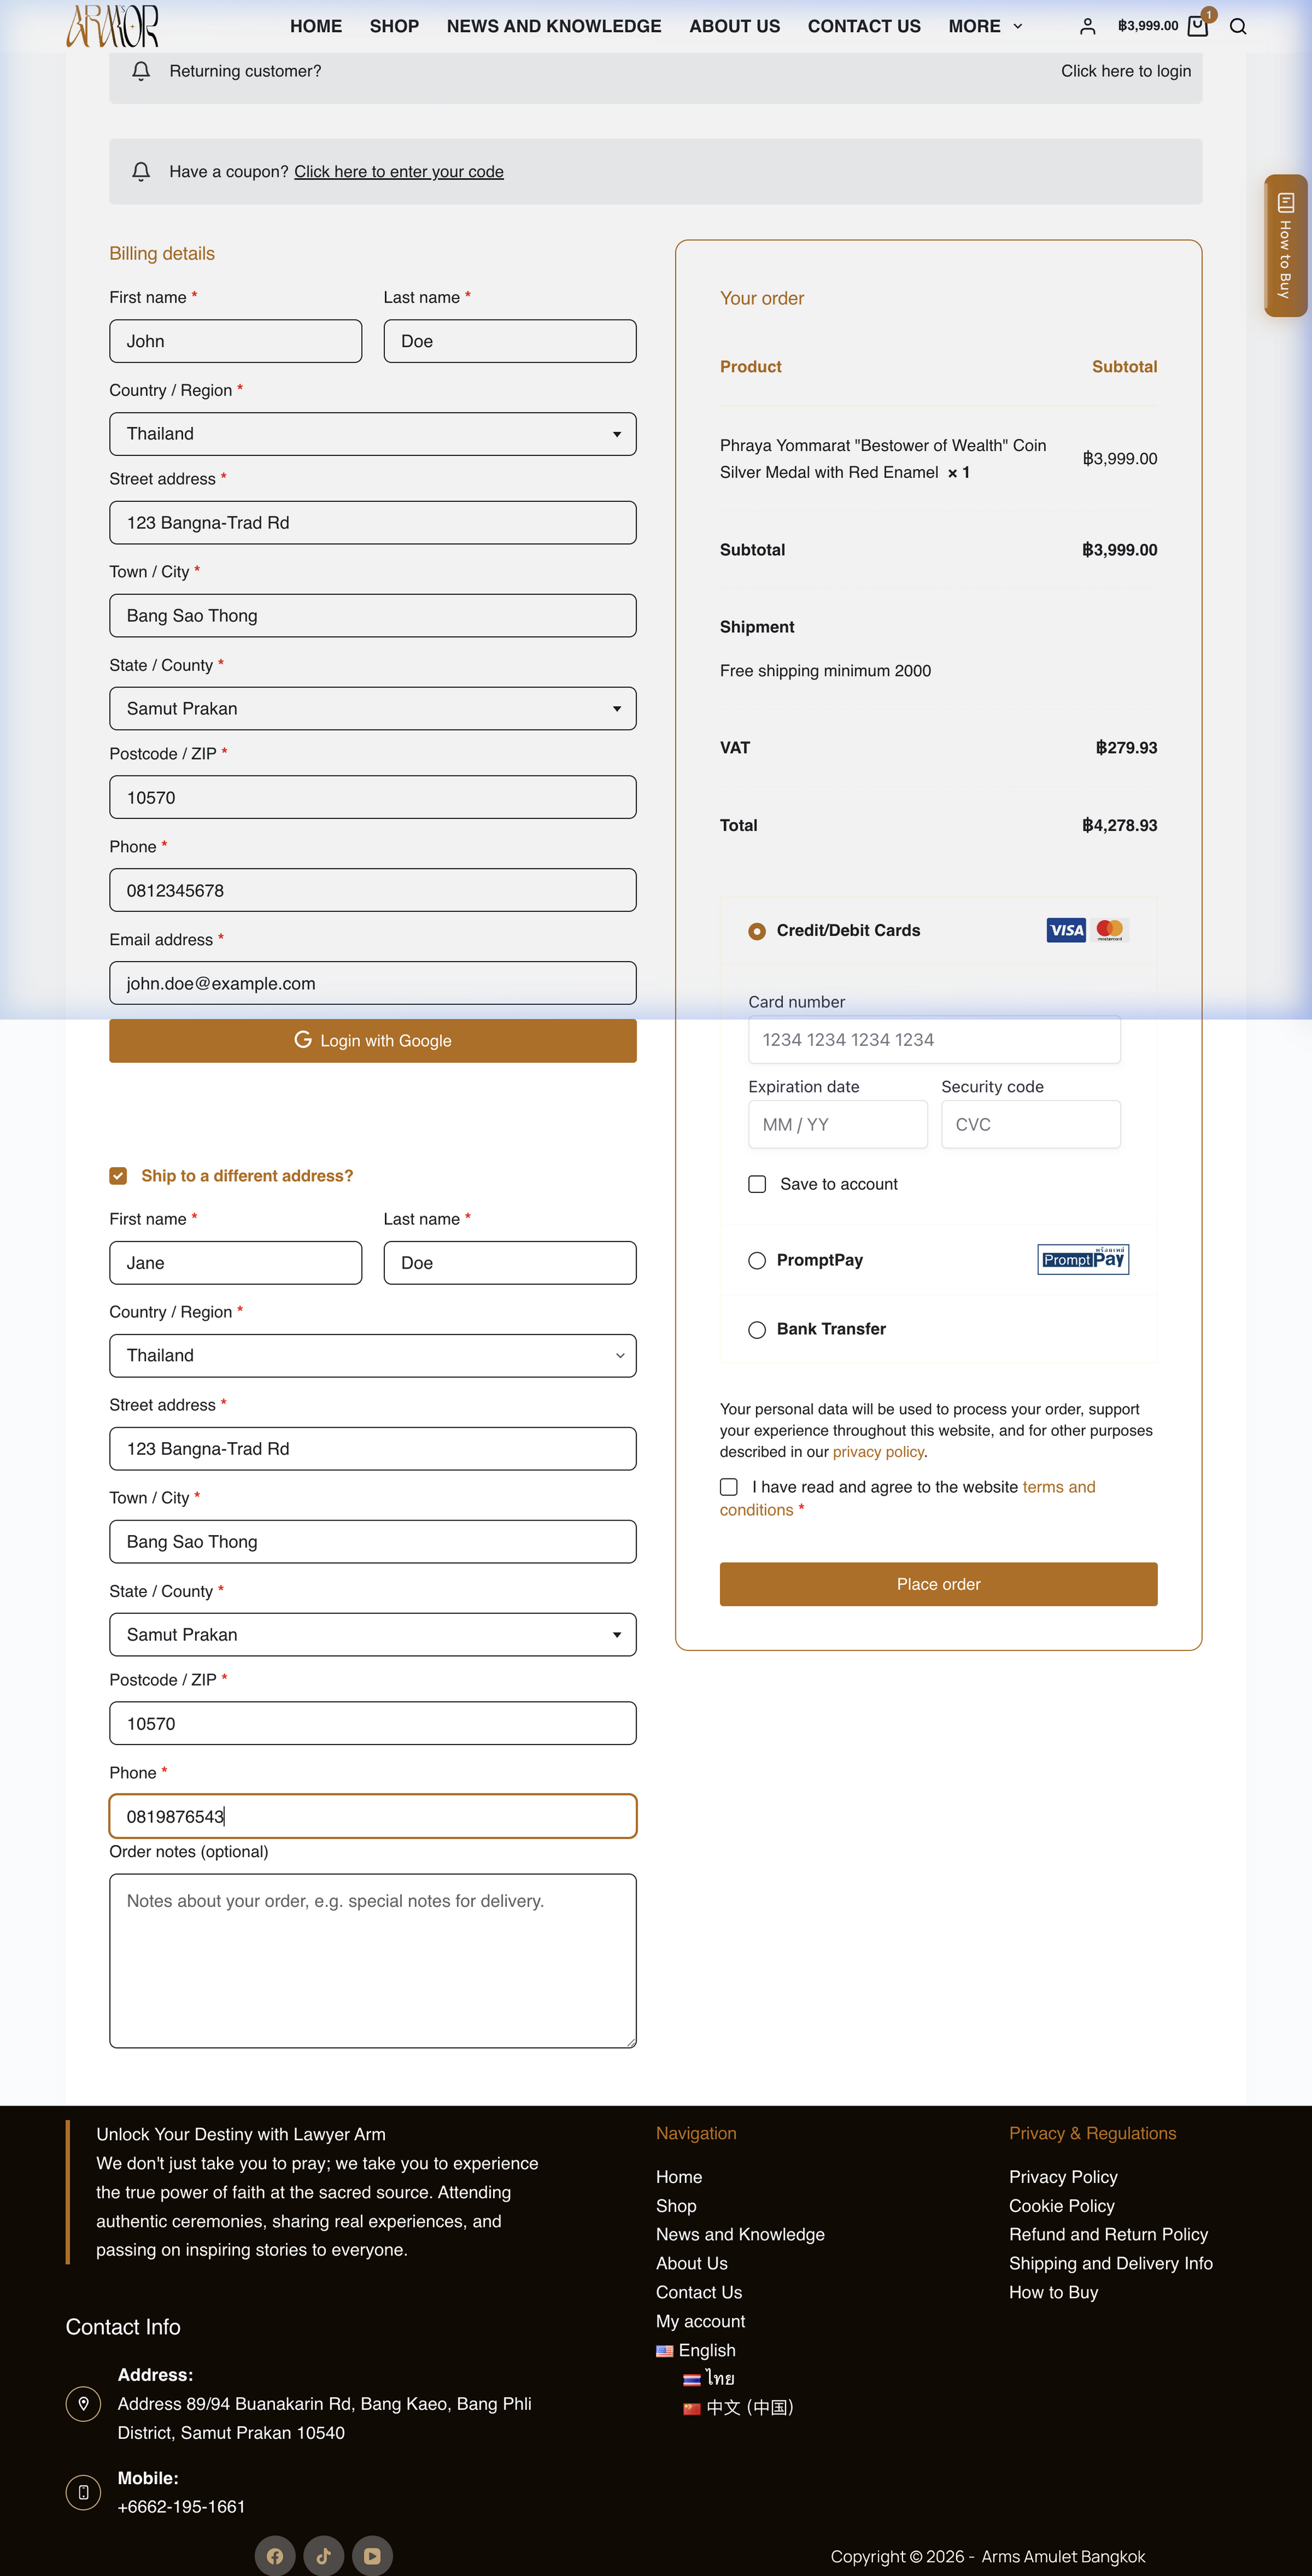
Task: Open the shopping cart icon
Action: tap(1198, 26)
